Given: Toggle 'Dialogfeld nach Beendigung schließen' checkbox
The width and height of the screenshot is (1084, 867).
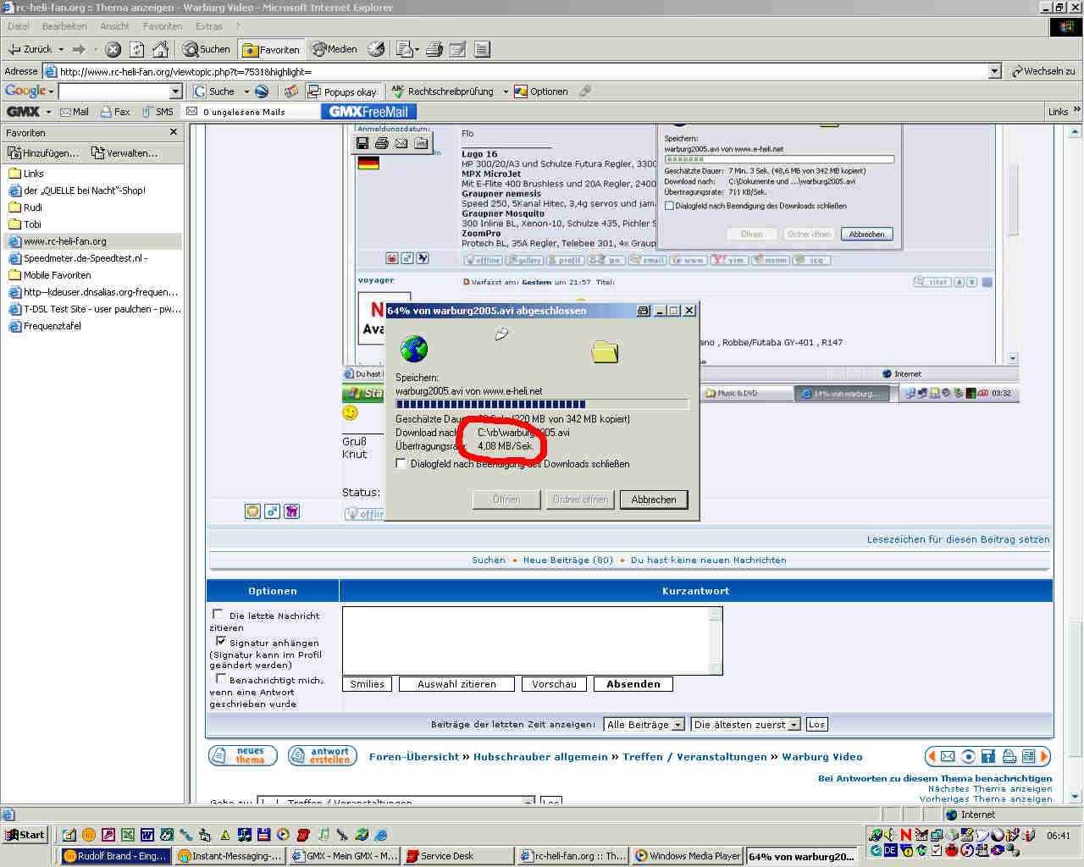Looking at the screenshot, I should click(401, 463).
